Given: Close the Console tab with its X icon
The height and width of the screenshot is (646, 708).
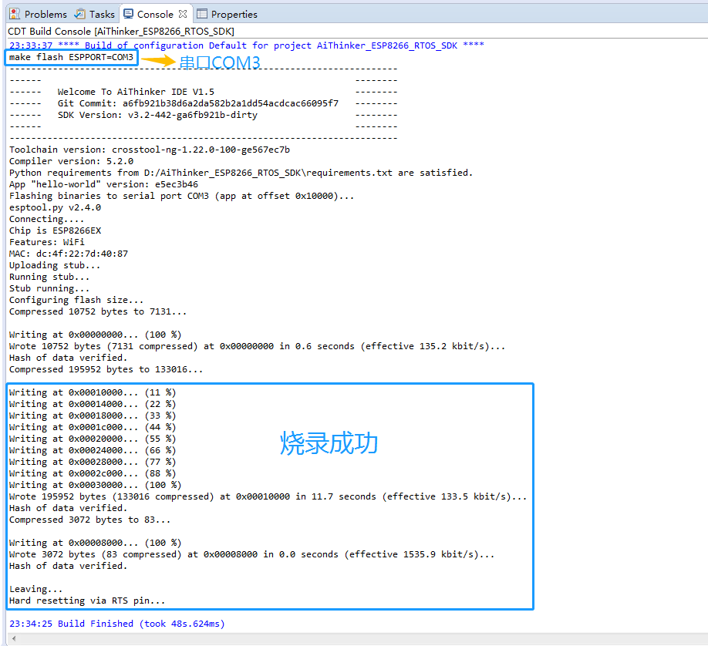Looking at the screenshot, I should (183, 14).
